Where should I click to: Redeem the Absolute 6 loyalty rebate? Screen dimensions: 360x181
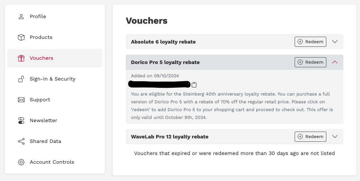coord(310,42)
